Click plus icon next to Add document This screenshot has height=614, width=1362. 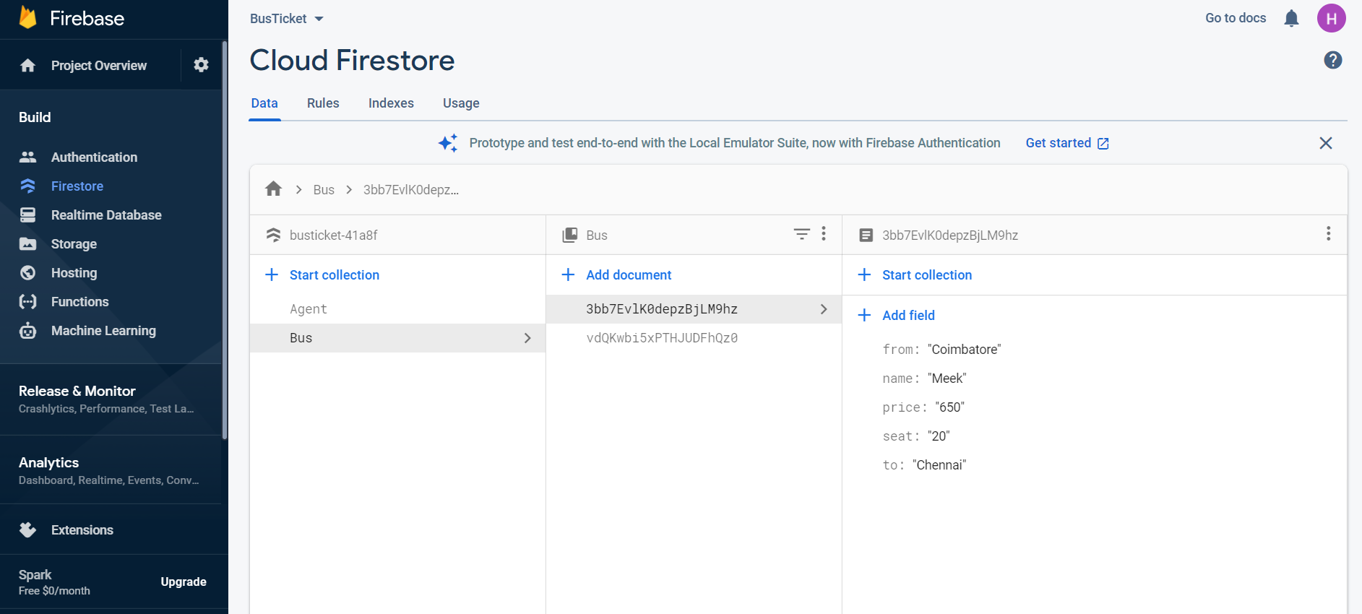568,274
